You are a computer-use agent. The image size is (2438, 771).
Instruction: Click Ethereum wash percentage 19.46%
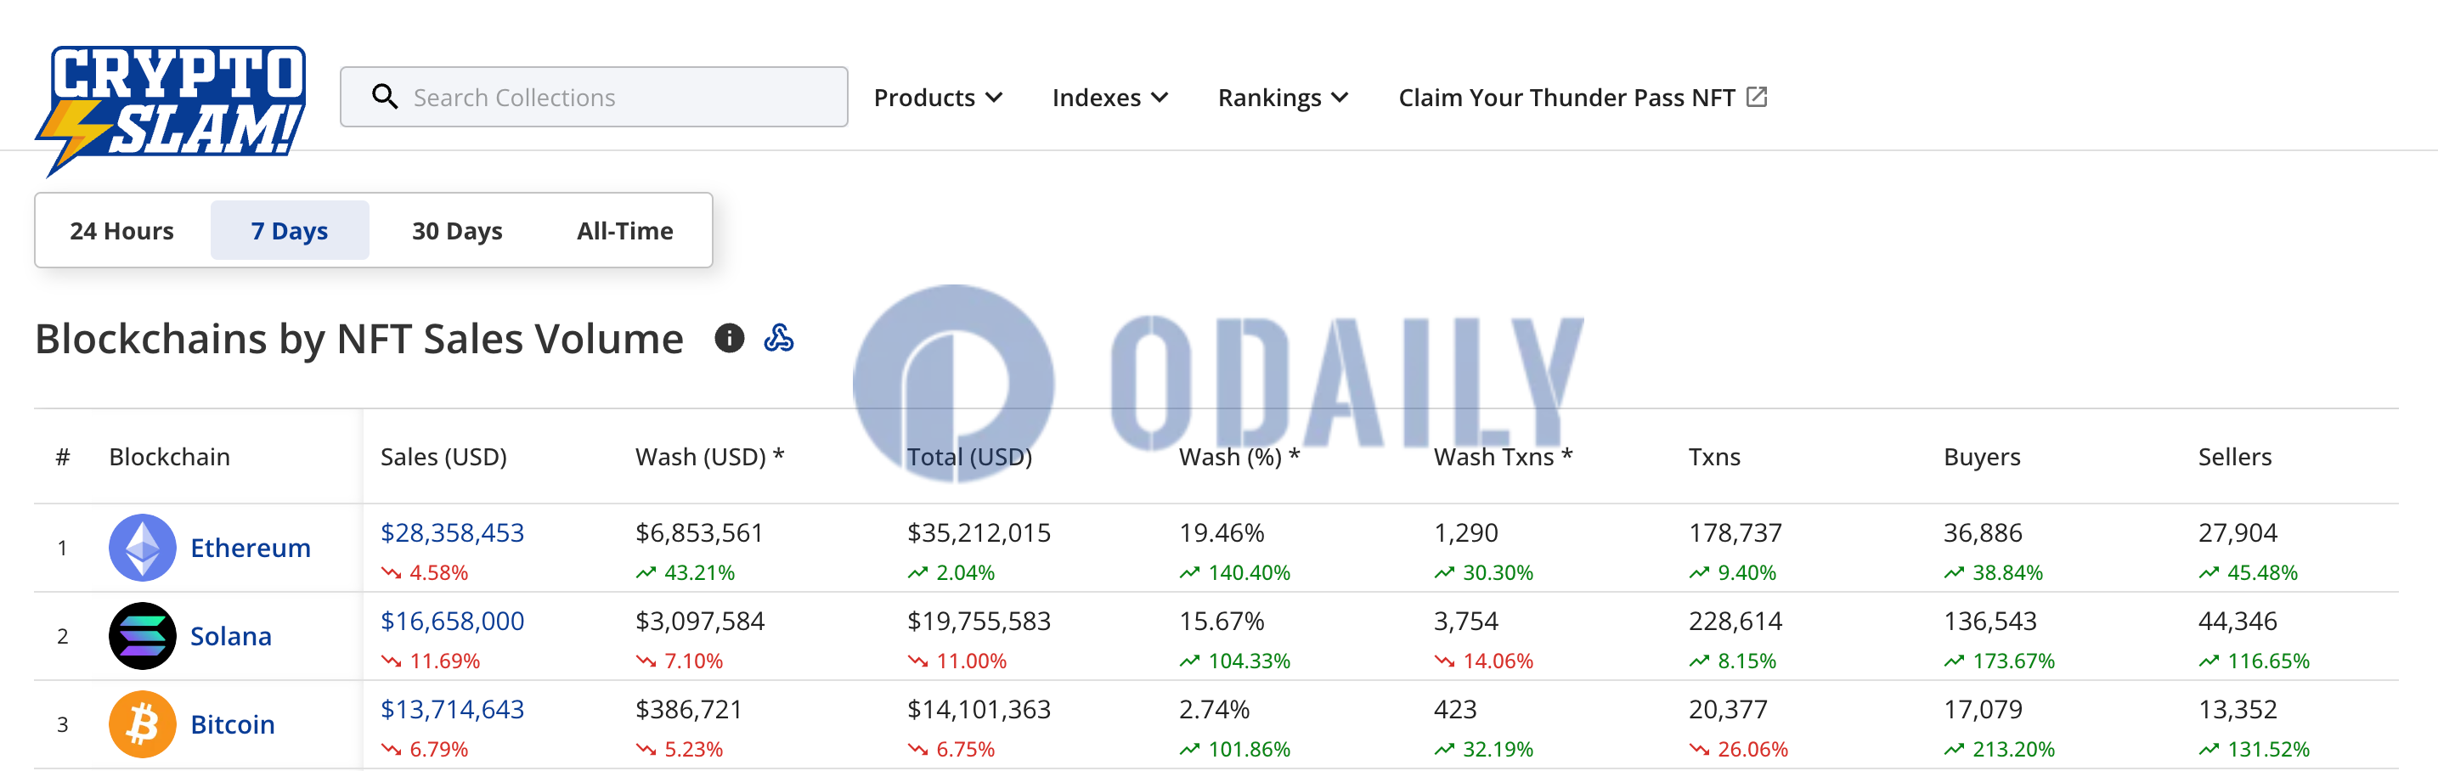point(1222,532)
